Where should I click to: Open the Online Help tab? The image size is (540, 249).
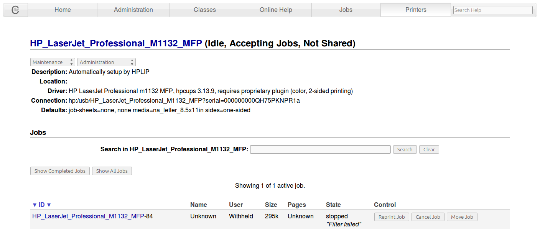pos(276,10)
